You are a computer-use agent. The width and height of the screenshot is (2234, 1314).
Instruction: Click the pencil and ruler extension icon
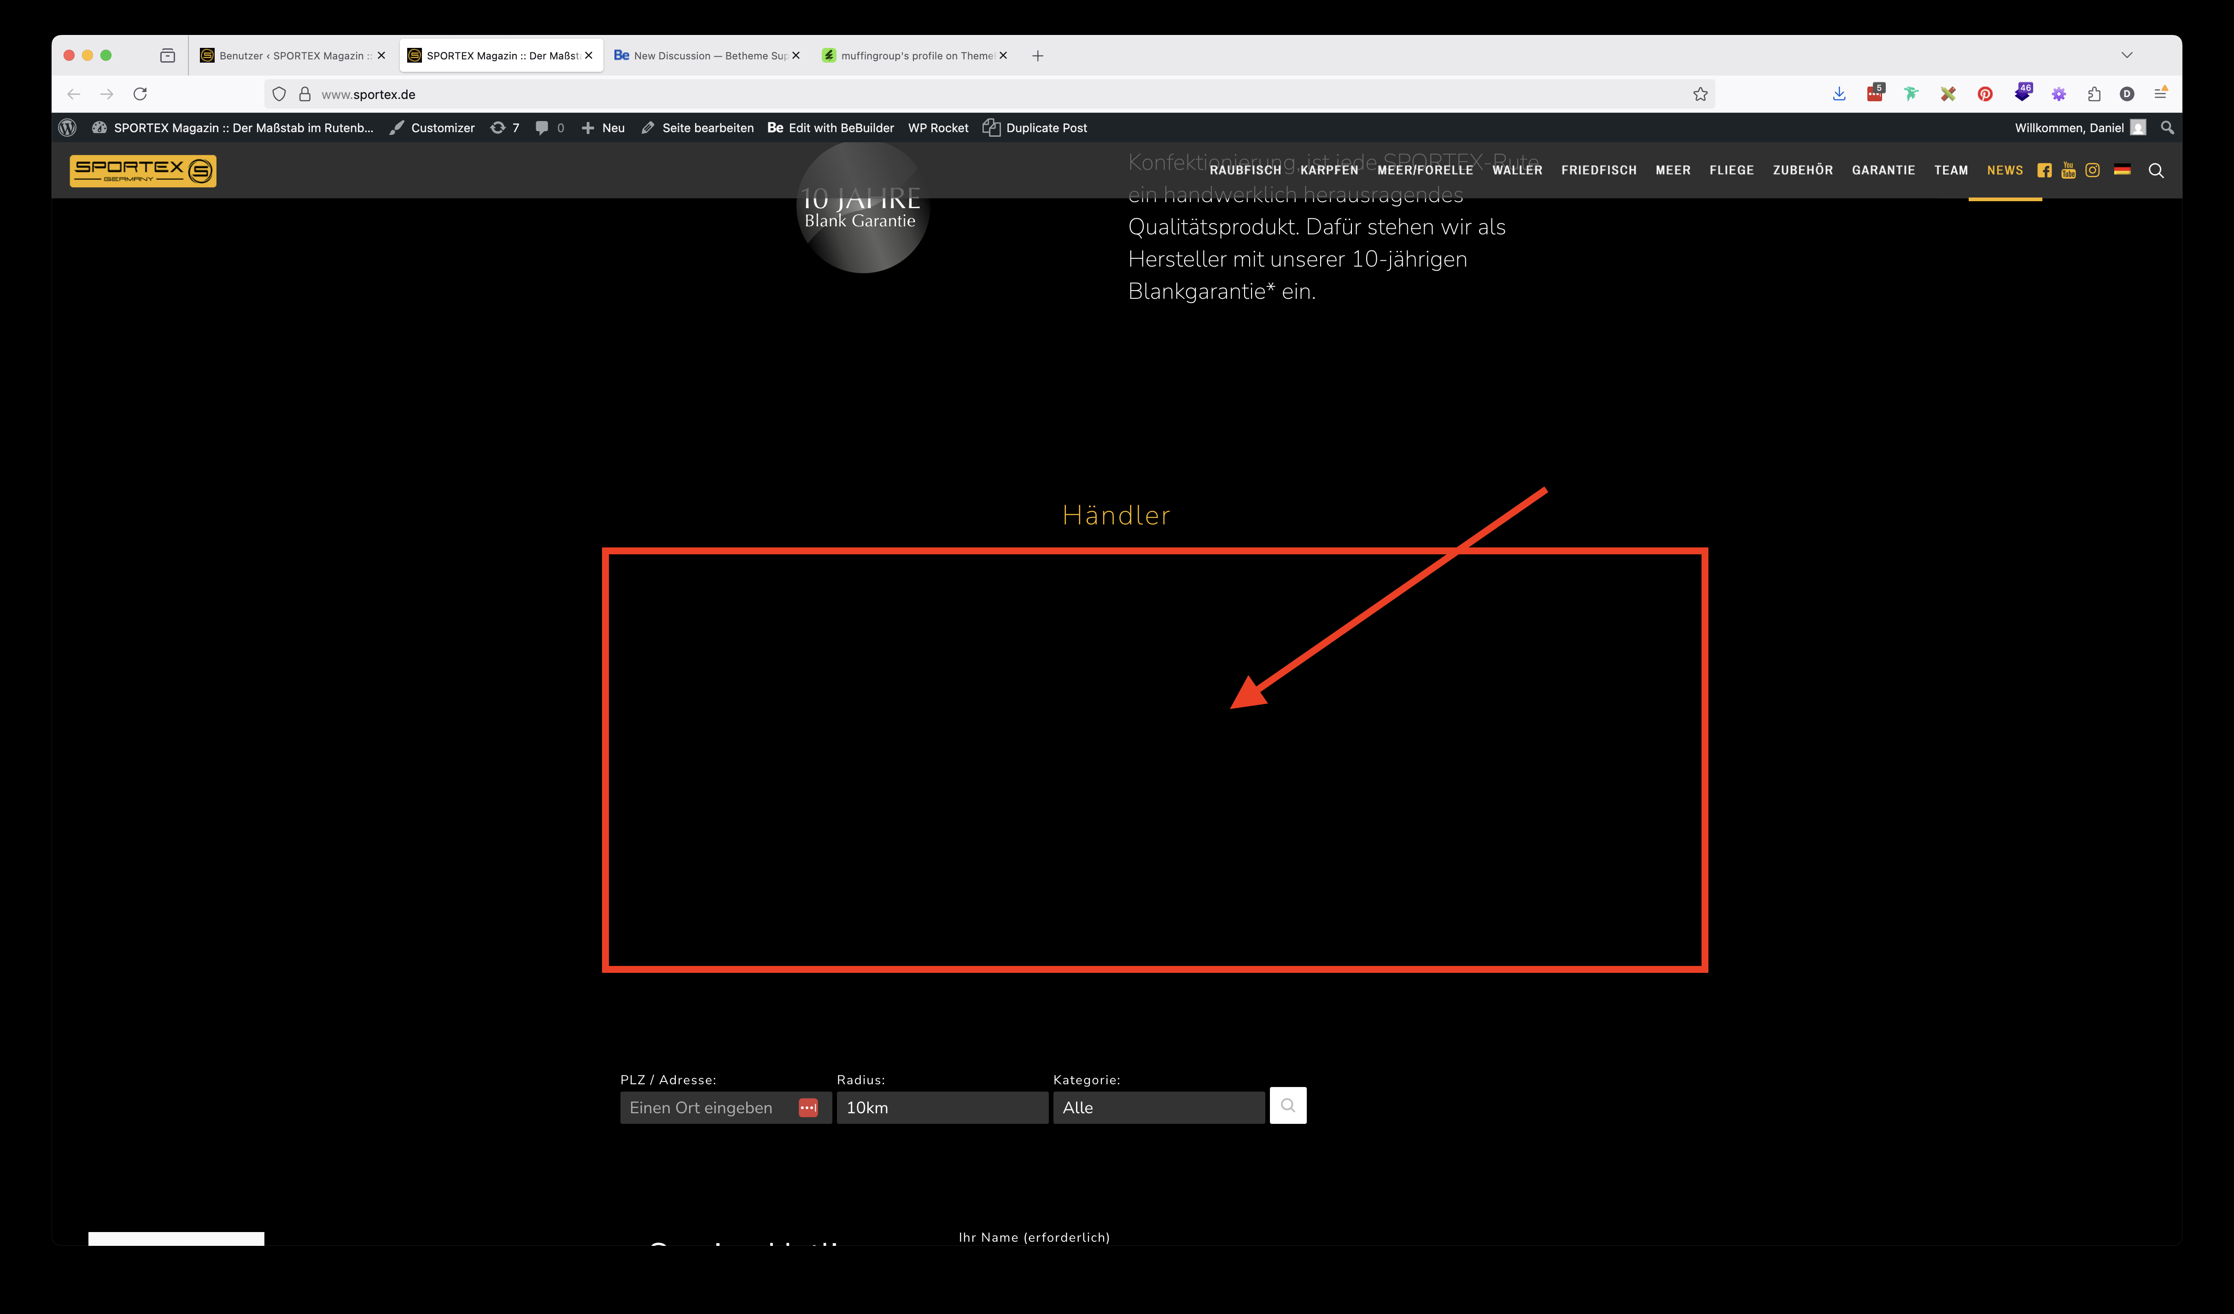(1947, 94)
